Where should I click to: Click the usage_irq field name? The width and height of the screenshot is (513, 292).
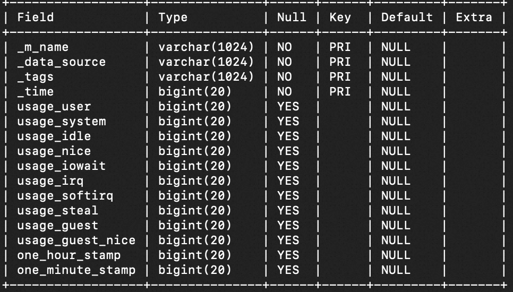50,181
